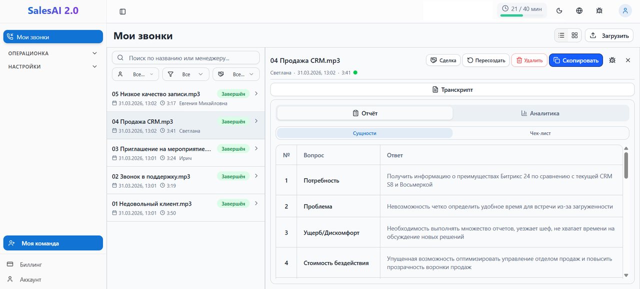Delete the call with Удалить
The width and height of the screenshot is (640, 289).
coord(529,60)
